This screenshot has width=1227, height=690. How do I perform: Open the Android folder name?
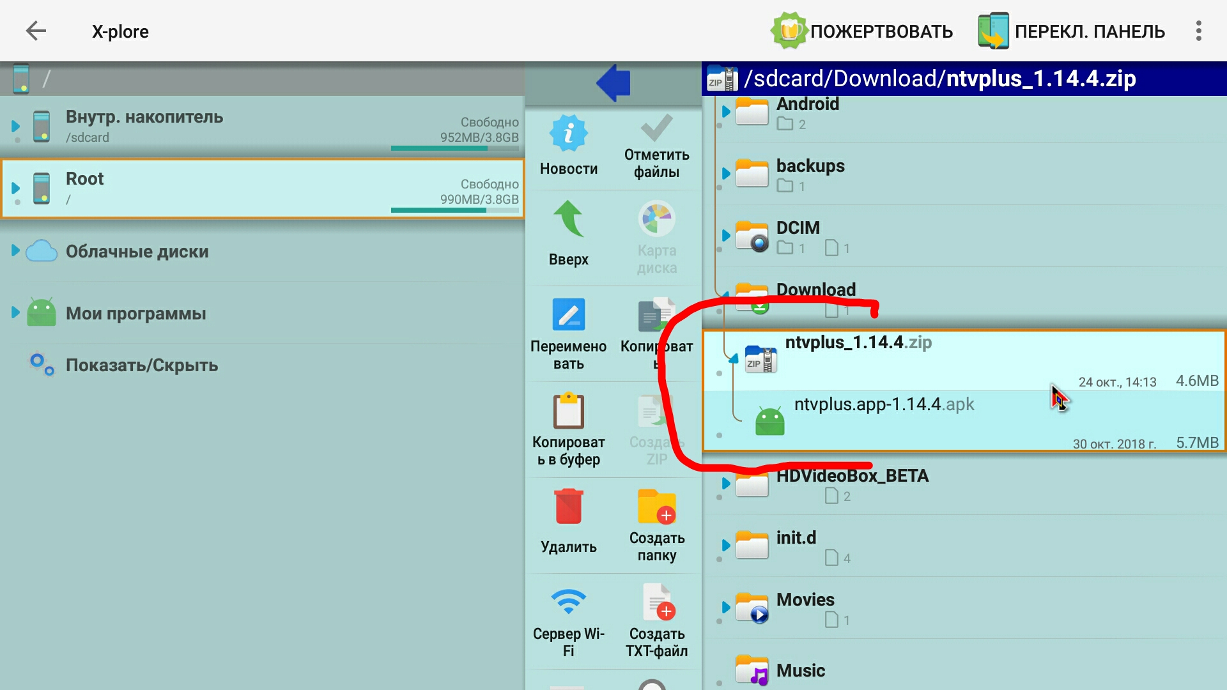(x=808, y=104)
